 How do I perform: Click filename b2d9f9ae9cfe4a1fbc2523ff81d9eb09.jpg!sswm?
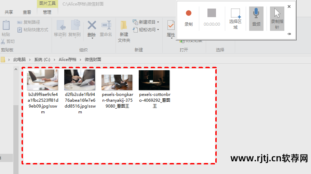coord(43,103)
